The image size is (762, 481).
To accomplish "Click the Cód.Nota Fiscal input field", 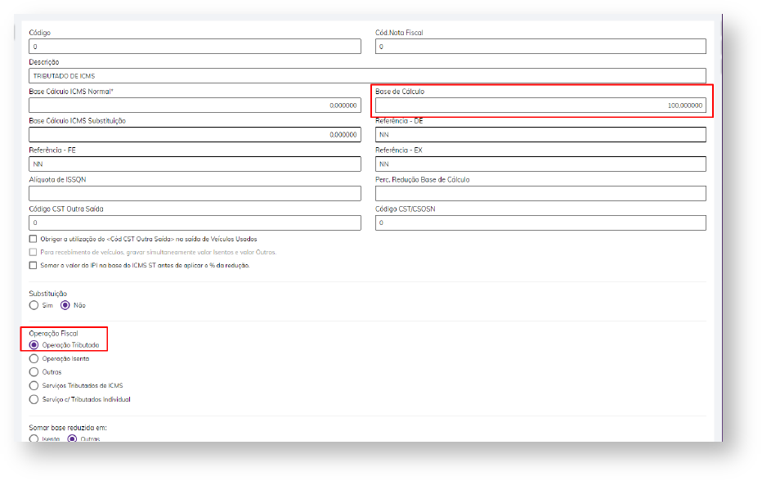I will tap(540, 47).
